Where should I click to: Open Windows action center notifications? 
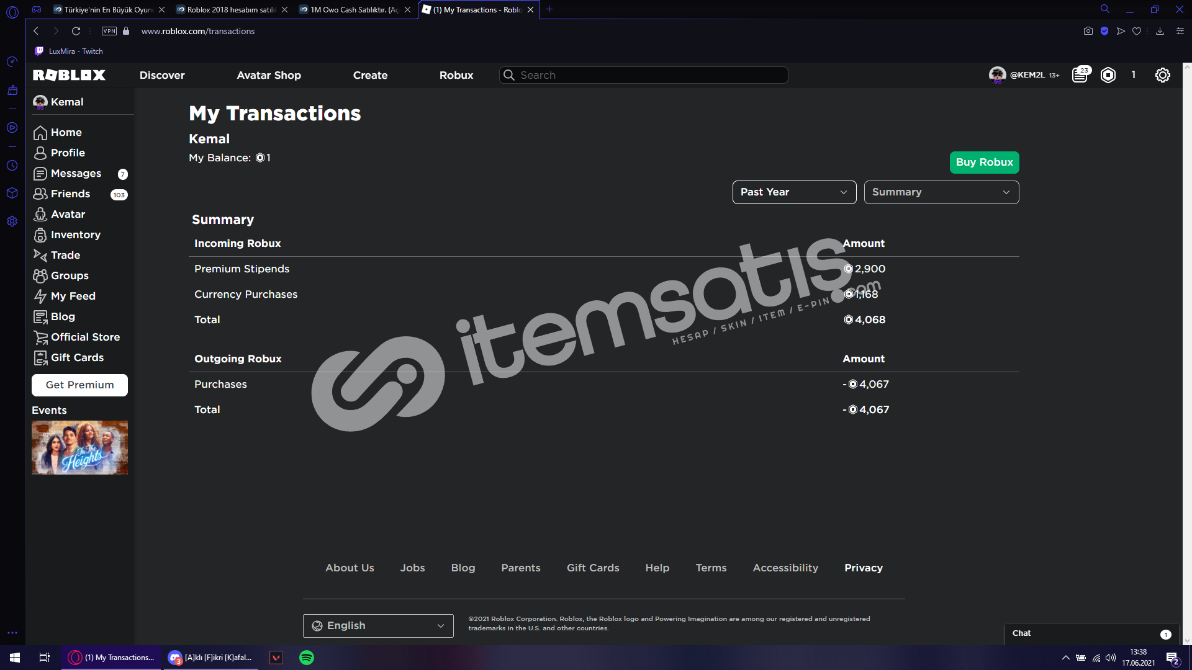[1172, 658]
